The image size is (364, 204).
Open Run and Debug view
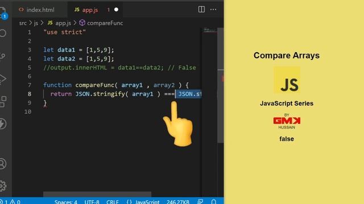[3, 79]
